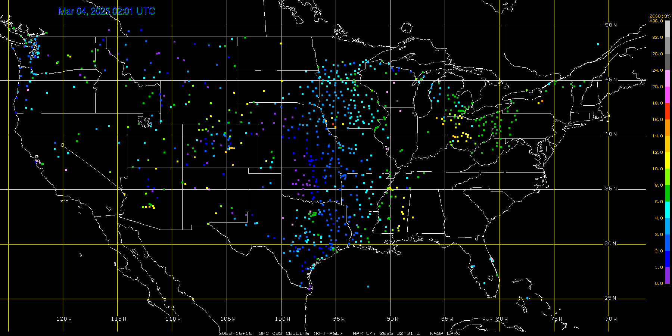672x336 pixels.
Task: Click the 50 N latitude label
Action: coord(611,25)
